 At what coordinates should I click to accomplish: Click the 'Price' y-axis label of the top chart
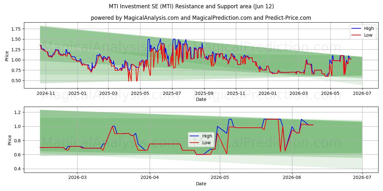(7, 56)
